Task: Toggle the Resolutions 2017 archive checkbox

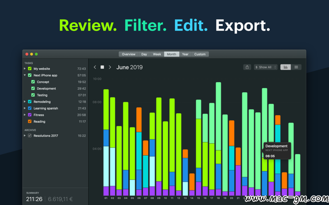Action: click(x=29, y=135)
